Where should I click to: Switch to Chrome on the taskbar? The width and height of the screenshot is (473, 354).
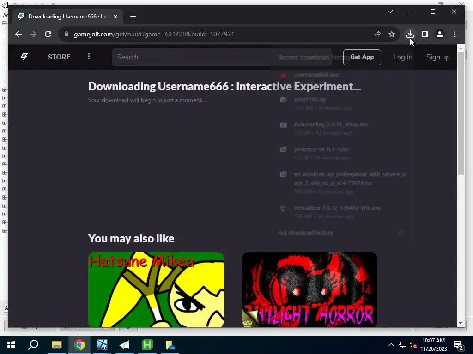point(79,345)
